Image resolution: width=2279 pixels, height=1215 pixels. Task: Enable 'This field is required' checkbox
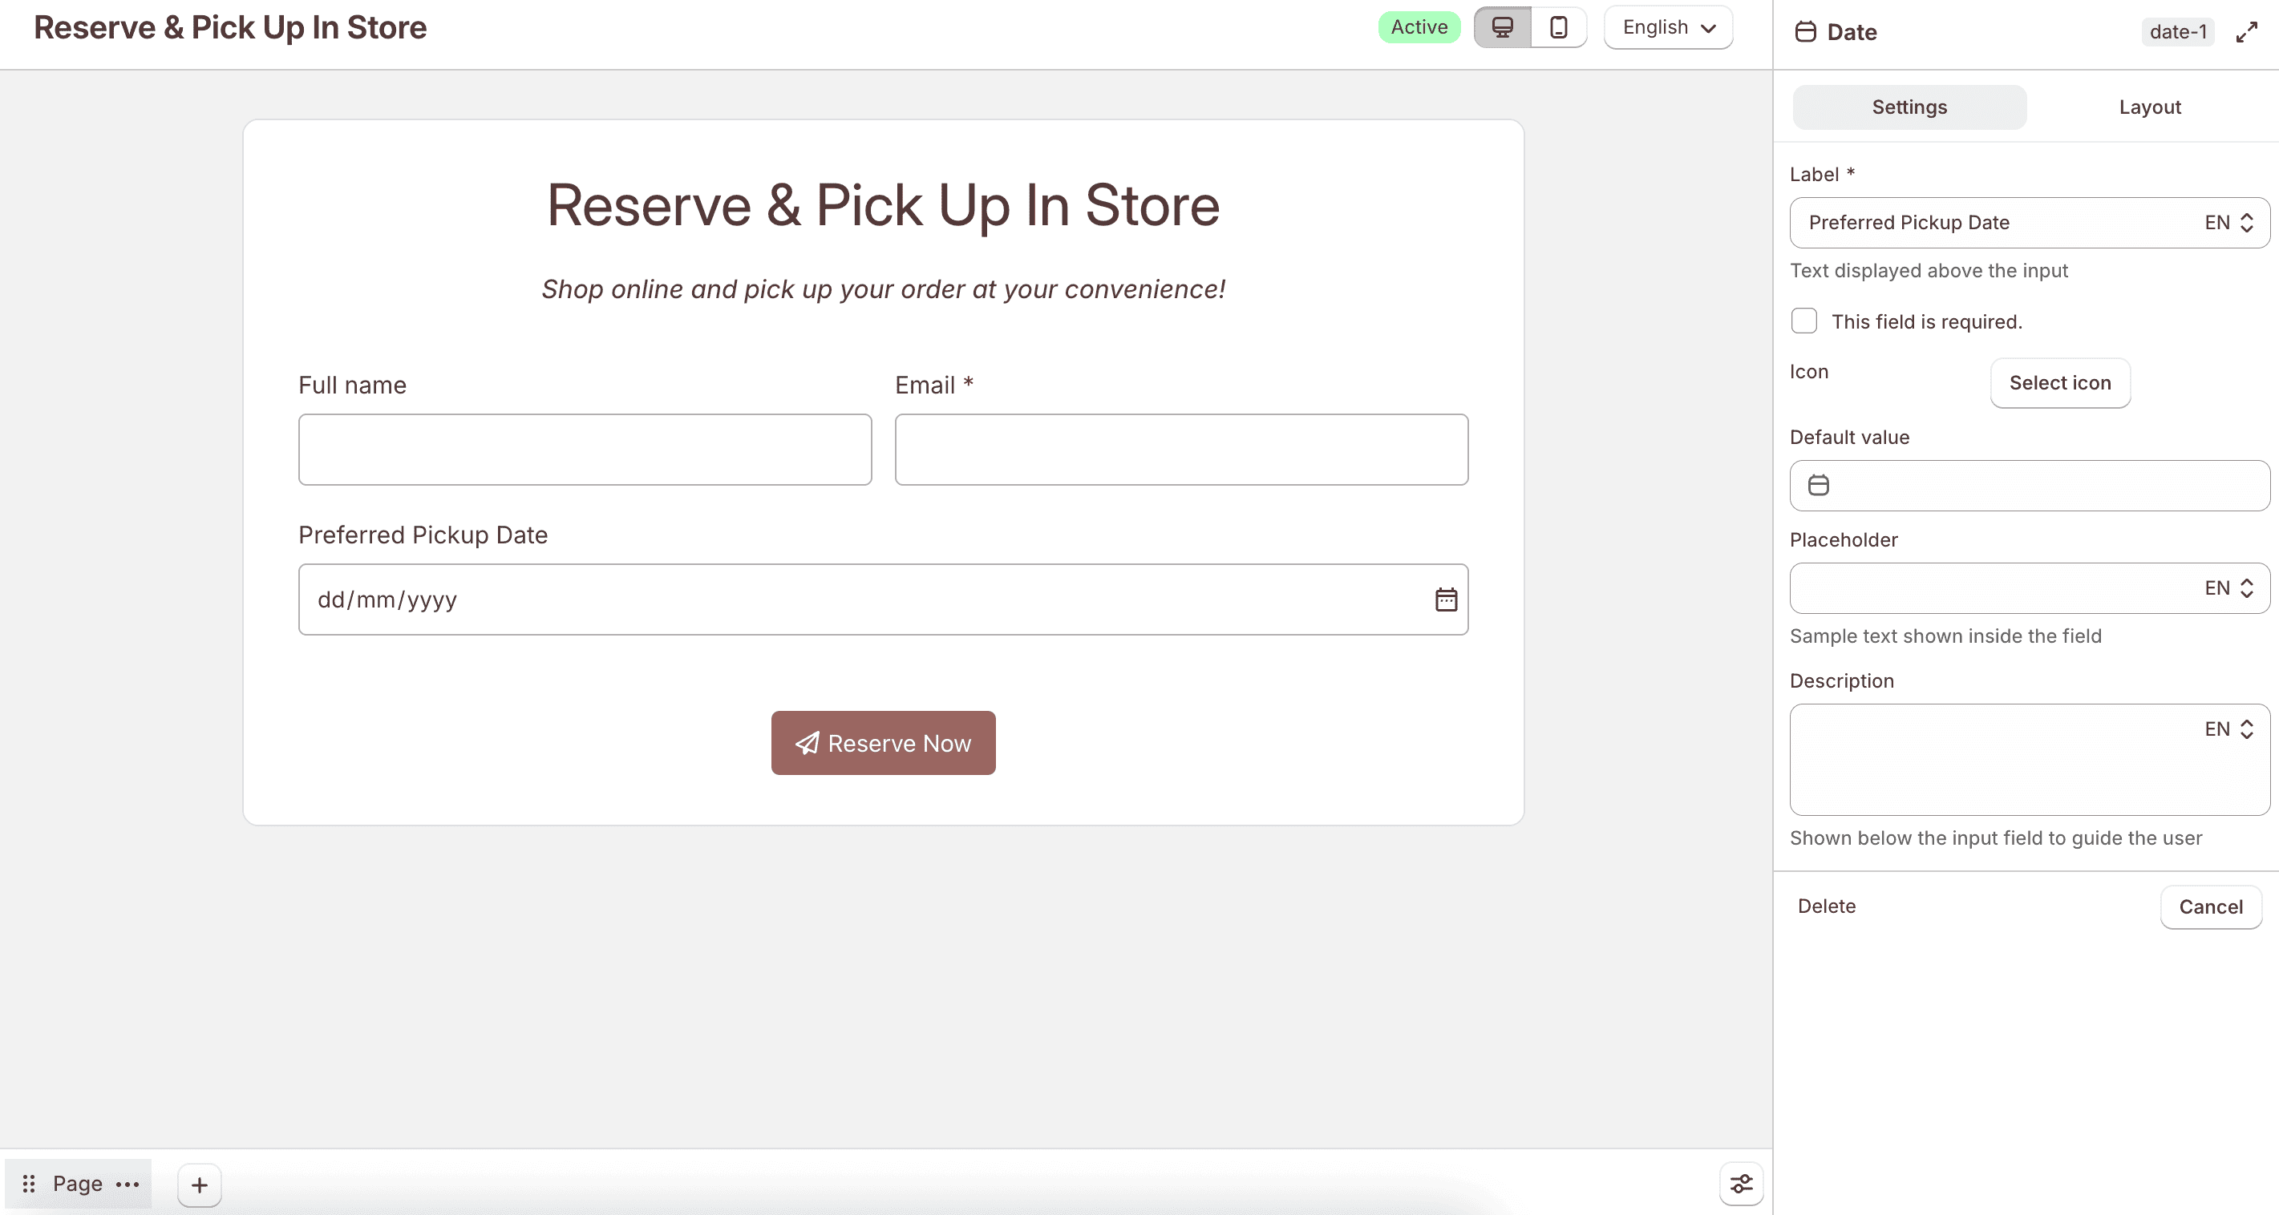(1804, 321)
